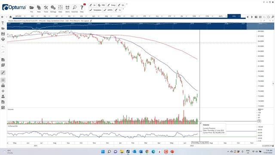Close the HYG tab
This screenshot has height=155, width=275.
click(x=239, y=16)
